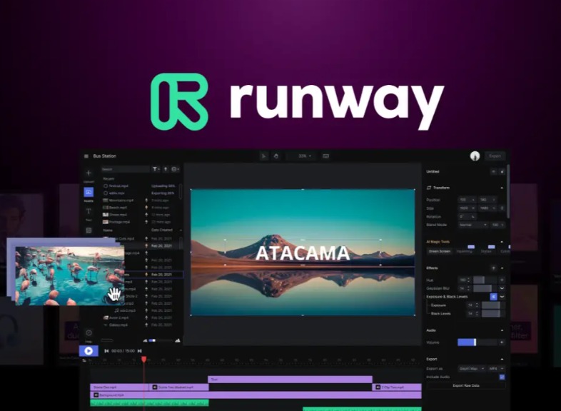Click the Upload plus icon in sidebar
561x411 pixels.
(89, 173)
